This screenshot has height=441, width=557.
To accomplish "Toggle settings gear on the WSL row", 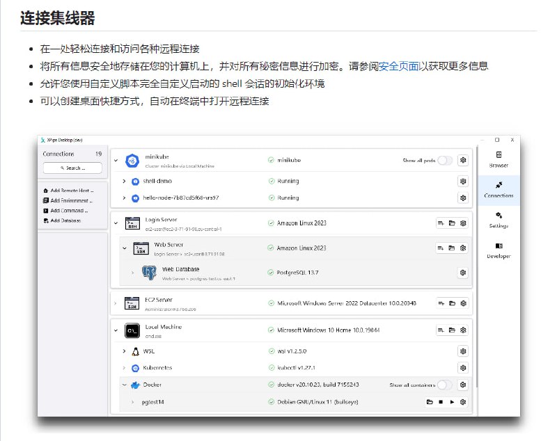I will point(462,351).
